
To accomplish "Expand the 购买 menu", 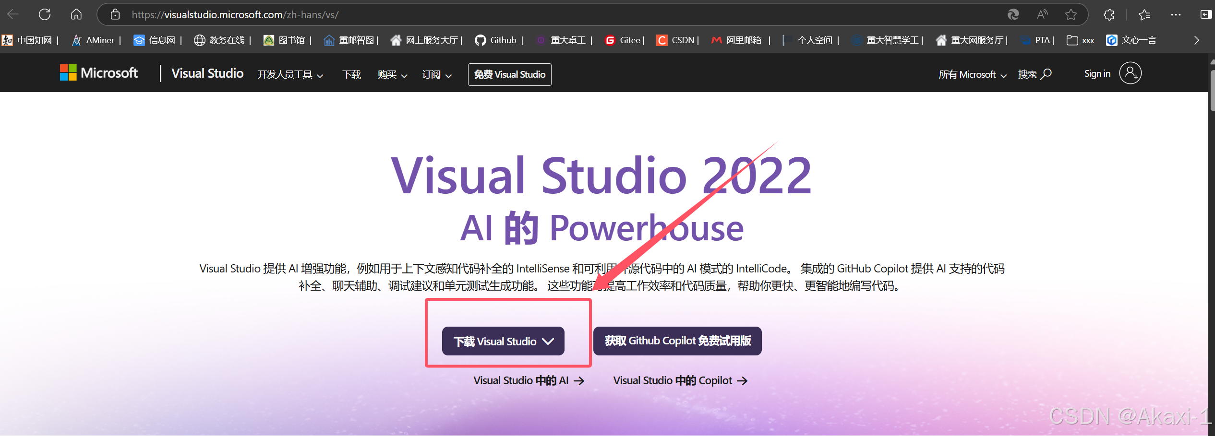I will pos(392,74).
